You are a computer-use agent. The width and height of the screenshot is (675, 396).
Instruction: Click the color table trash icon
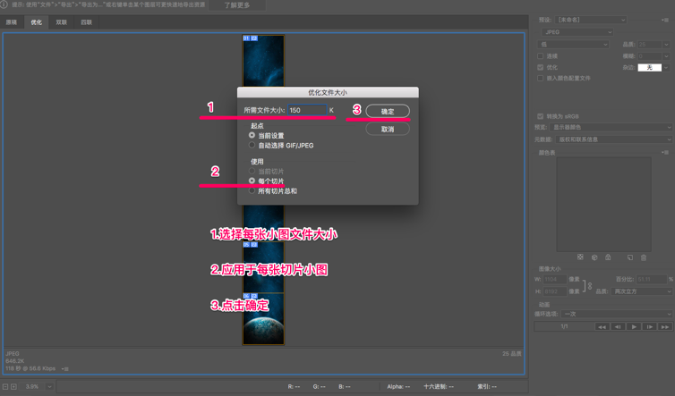click(x=643, y=257)
